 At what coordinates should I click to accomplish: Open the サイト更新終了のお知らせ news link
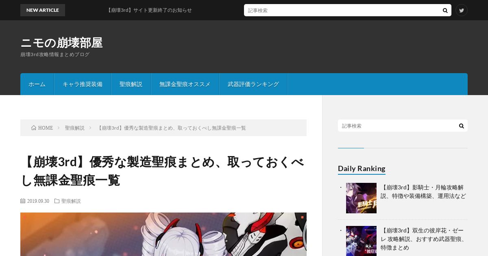tap(149, 10)
